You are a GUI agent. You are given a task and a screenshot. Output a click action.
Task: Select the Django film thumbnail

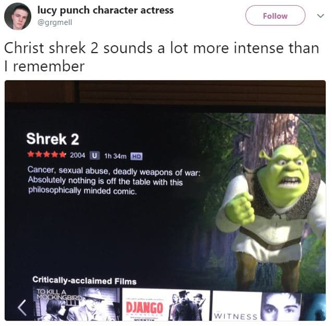point(166,305)
